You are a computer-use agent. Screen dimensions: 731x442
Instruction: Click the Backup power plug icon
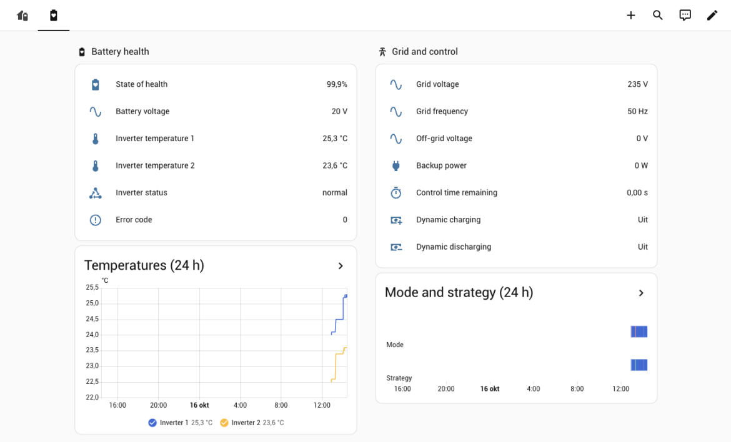click(x=396, y=165)
